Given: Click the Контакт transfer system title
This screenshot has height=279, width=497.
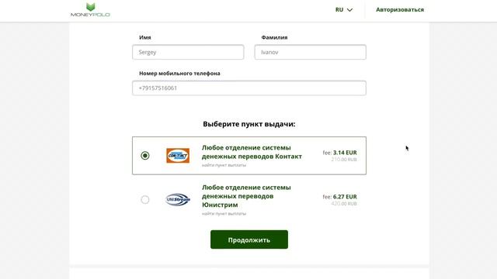Looking at the screenshot, I should [252, 152].
